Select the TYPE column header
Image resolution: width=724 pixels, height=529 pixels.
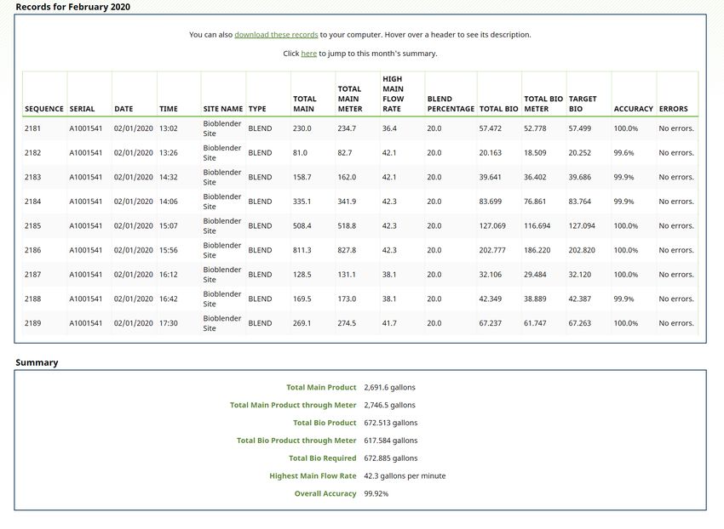[x=257, y=109]
